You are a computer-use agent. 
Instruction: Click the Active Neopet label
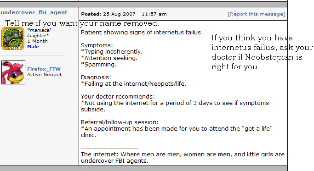45,75
